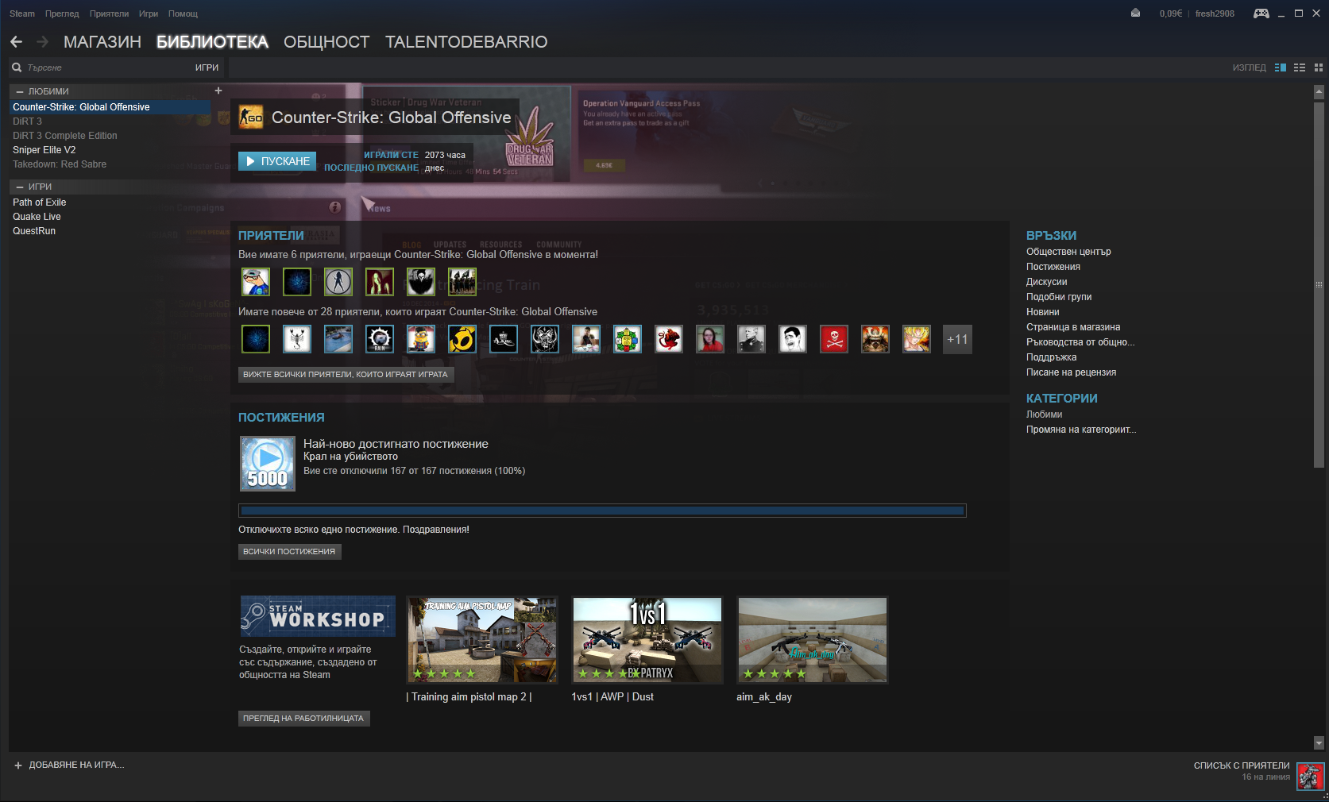Open the 'Страница в магазина' link

1073,327
